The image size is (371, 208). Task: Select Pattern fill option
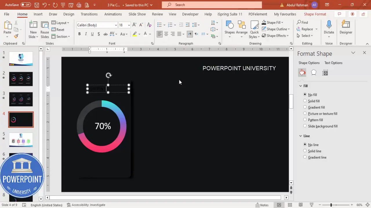(x=305, y=120)
